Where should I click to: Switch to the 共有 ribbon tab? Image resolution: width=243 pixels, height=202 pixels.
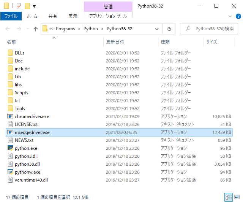[x=53, y=16]
